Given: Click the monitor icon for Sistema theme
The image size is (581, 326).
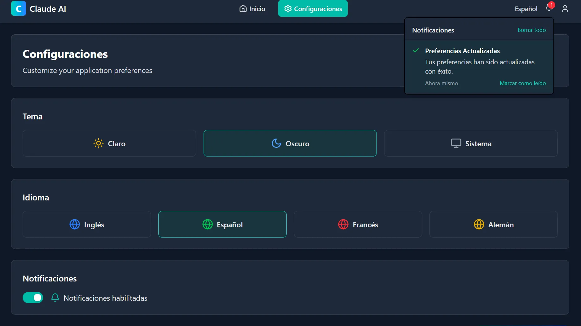Looking at the screenshot, I should pos(456,144).
